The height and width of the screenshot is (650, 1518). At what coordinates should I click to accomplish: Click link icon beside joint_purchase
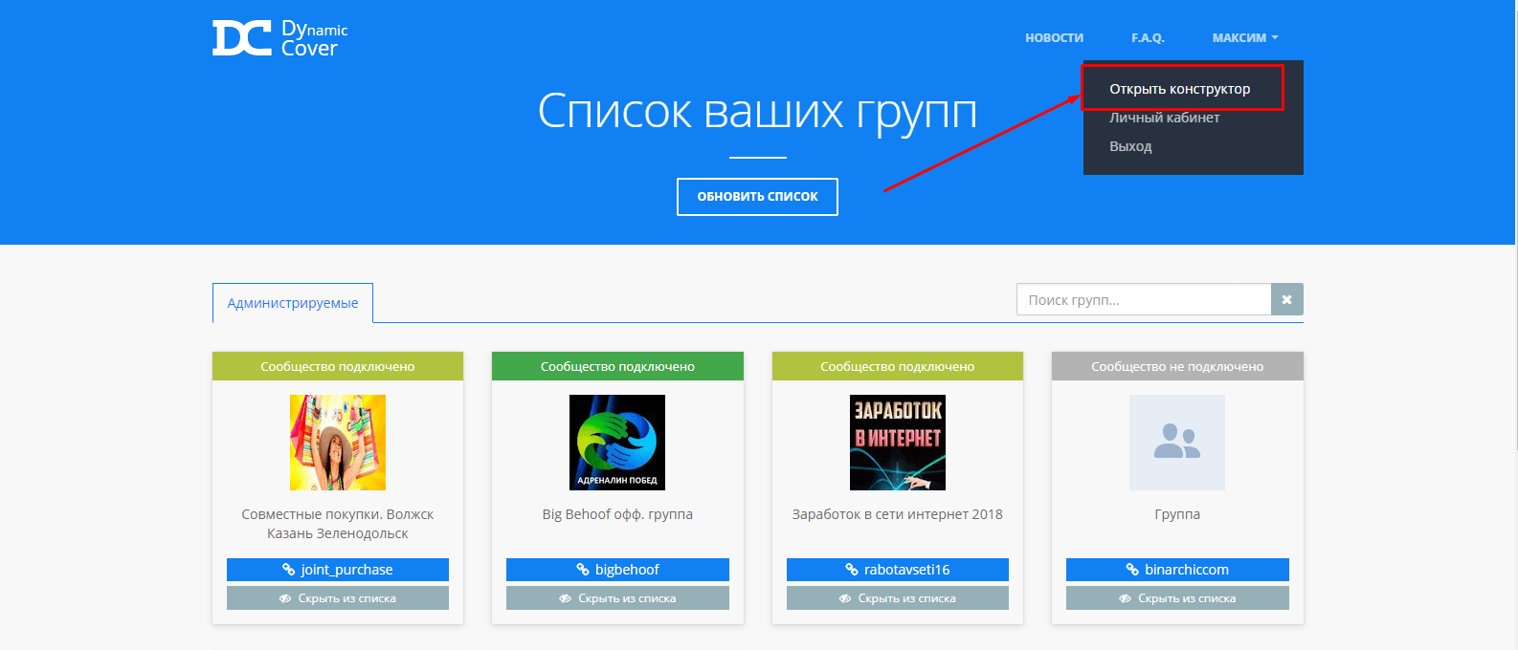click(x=288, y=570)
